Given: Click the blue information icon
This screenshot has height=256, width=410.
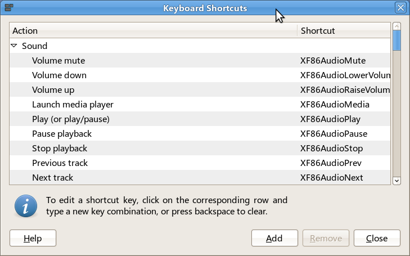Looking at the screenshot, I should (x=26, y=206).
